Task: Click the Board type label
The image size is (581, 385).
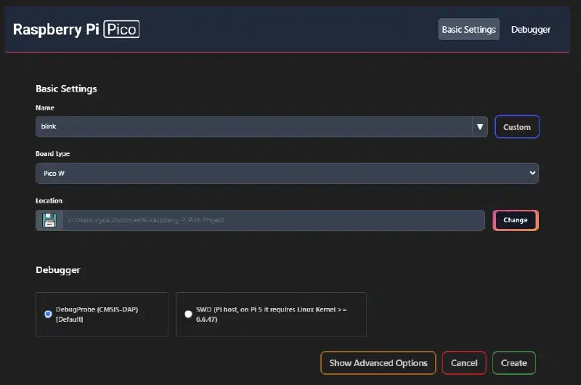Action: 52,154
